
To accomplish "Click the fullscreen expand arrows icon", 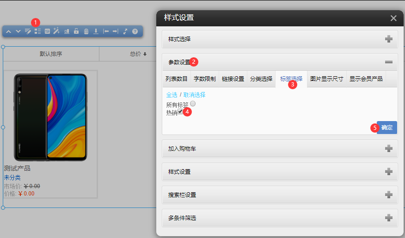I will (x=125, y=31).
